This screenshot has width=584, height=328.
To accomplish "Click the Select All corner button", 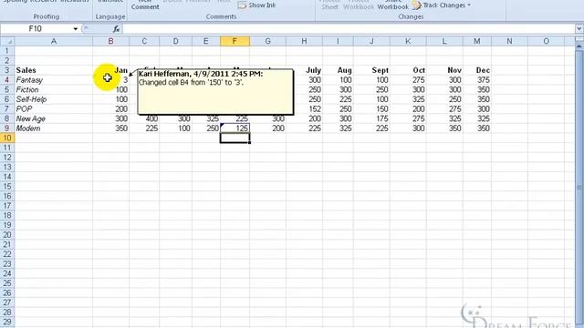I will tap(7, 41).
